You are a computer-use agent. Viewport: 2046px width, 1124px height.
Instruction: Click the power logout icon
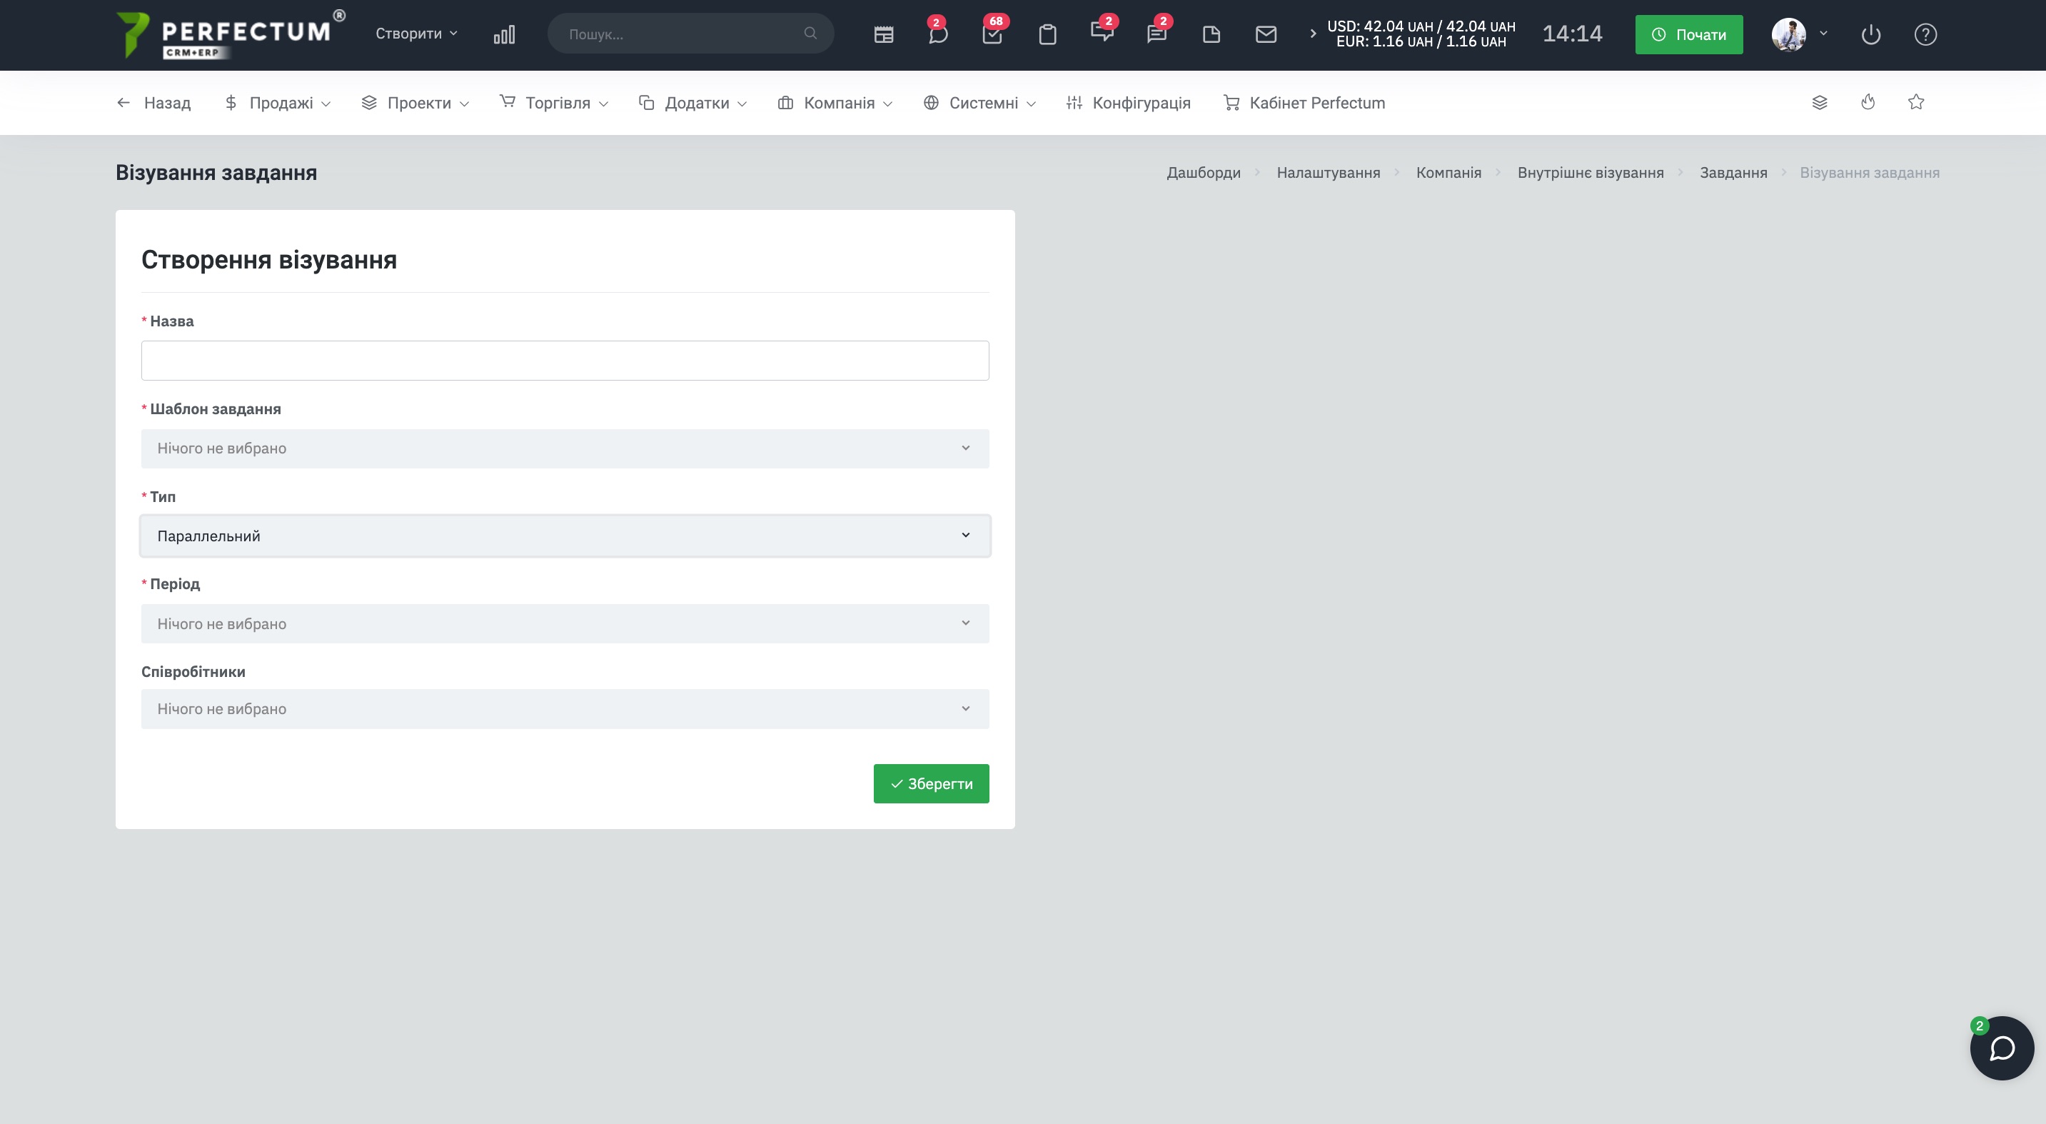[1870, 34]
